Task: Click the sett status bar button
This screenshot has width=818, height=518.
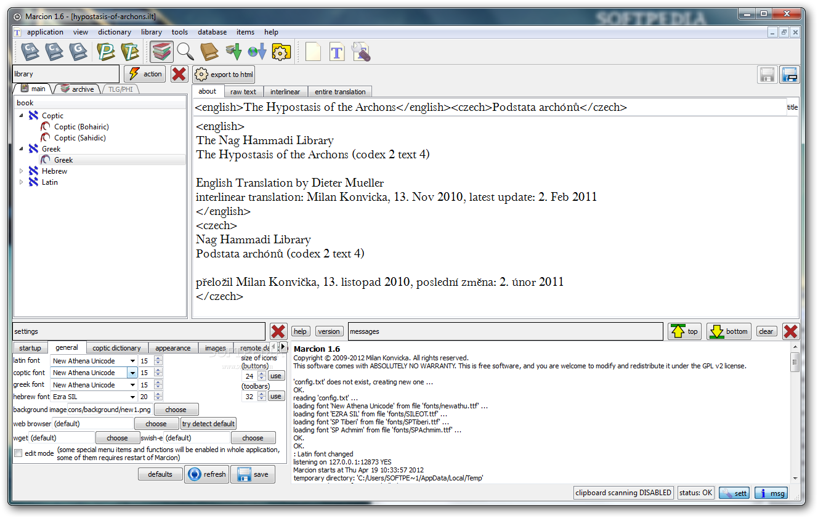Action: click(735, 493)
